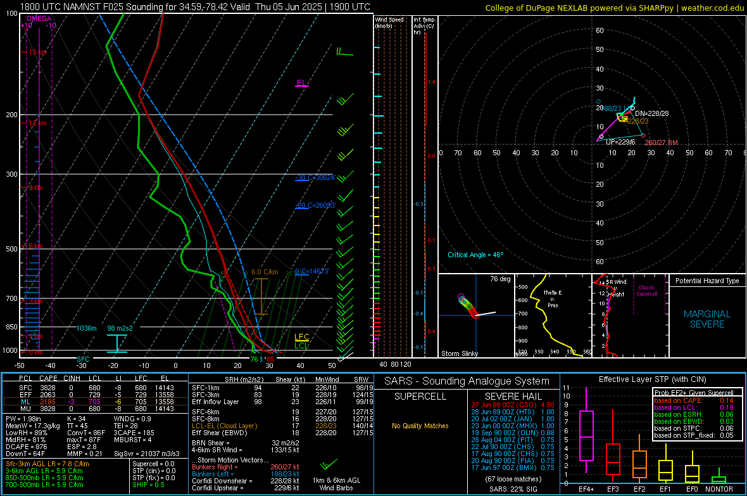Click the Wind Speed (knots) panel header
Screen dimensions: 747x496
pyautogui.click(x=389, y=22)
